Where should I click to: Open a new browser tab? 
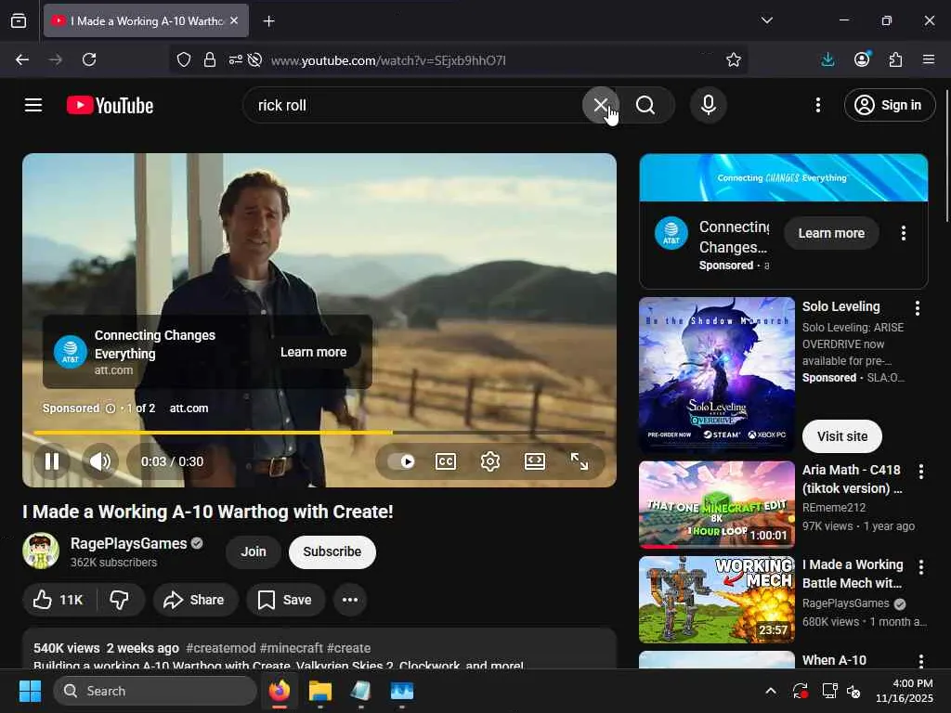click(x=268, y=21)
